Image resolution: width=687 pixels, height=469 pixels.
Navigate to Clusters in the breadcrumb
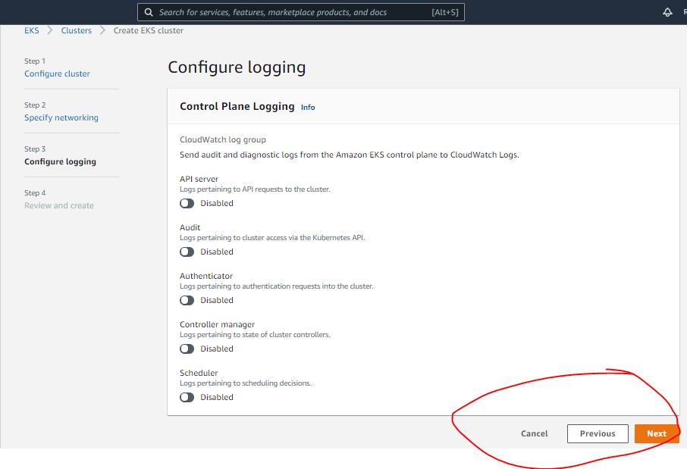pos(77,30)
